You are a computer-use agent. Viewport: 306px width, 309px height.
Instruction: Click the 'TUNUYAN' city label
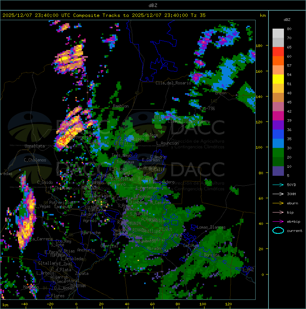pyautogui.click(x=78, y=286)
